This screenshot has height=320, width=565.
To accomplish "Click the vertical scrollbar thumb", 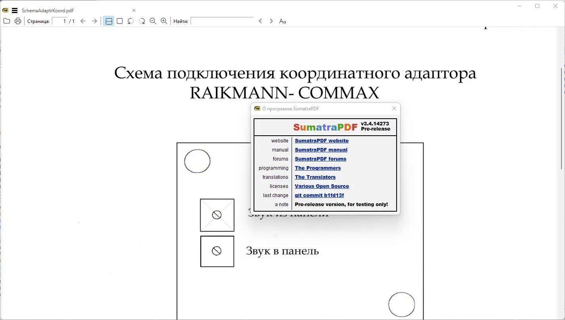I will pyautogui.click(x=561, y=119).
